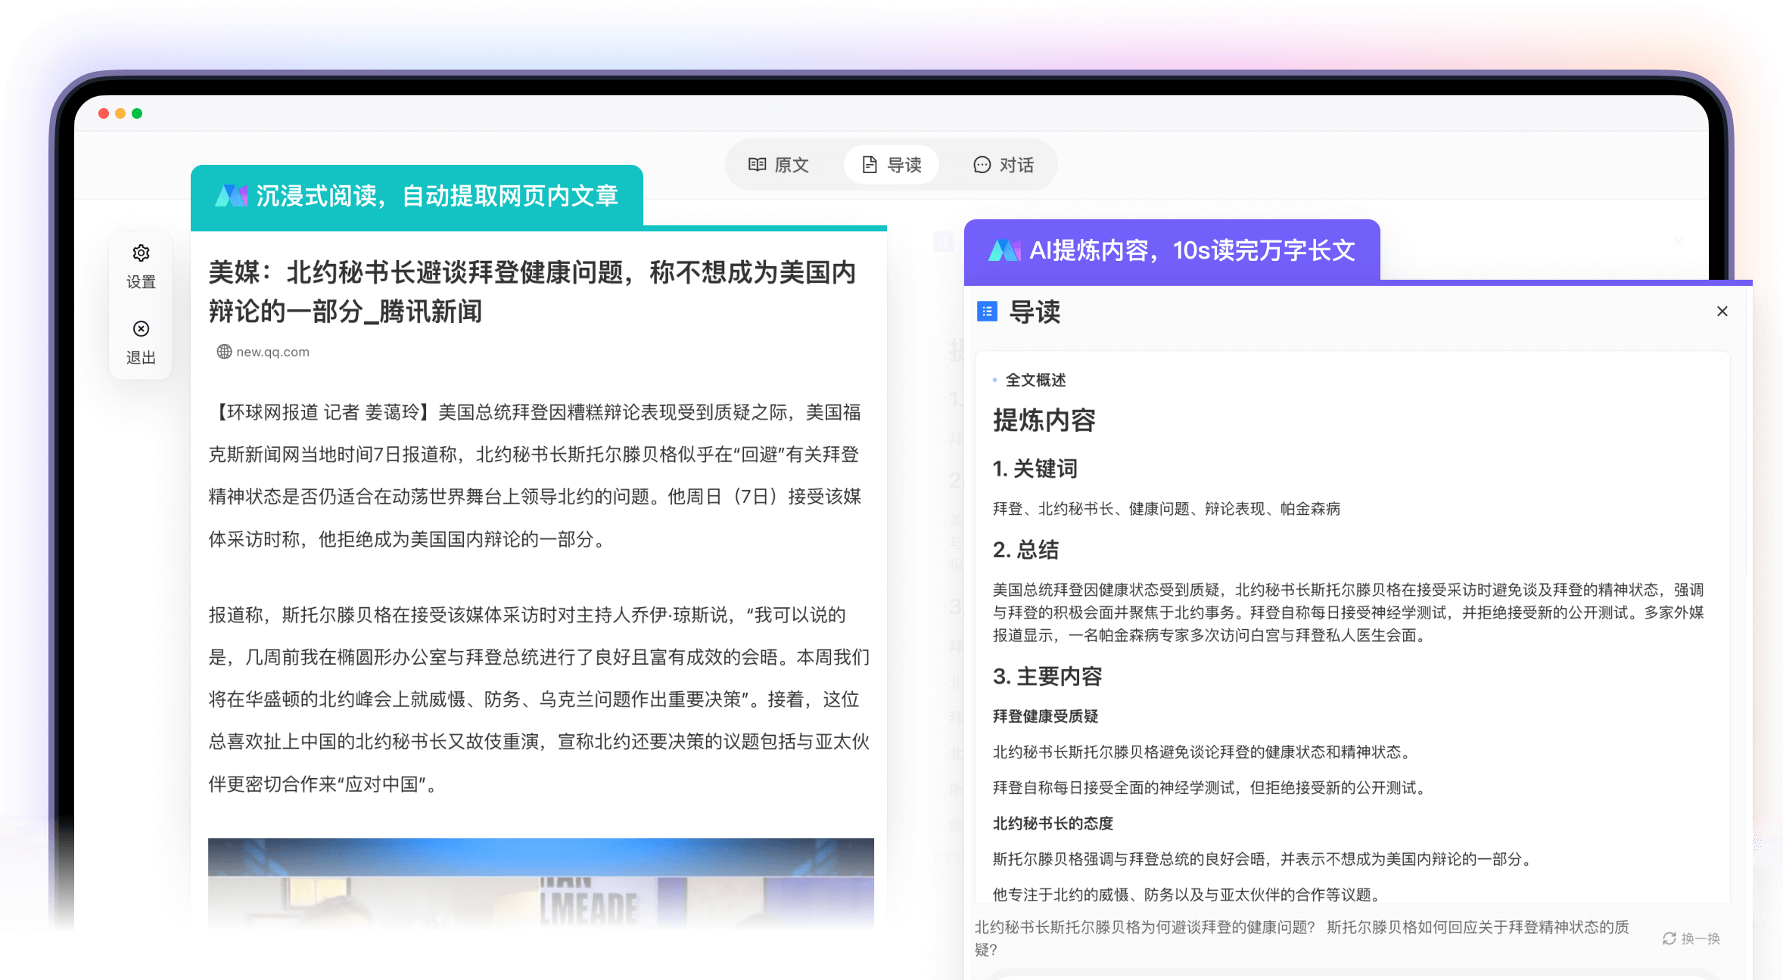Viewport: 1783px width, 980px height.
Task: Click the book icon on the 原文 tab
Action: [x=758, y=164]
